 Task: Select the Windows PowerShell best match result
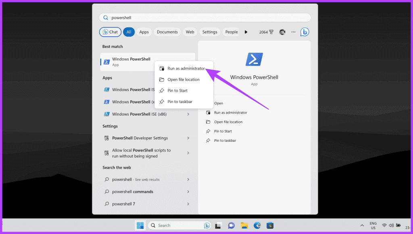pyautogui.click(x=127, y=62)
